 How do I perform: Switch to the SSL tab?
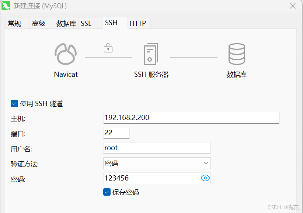[x=90, y=23]
